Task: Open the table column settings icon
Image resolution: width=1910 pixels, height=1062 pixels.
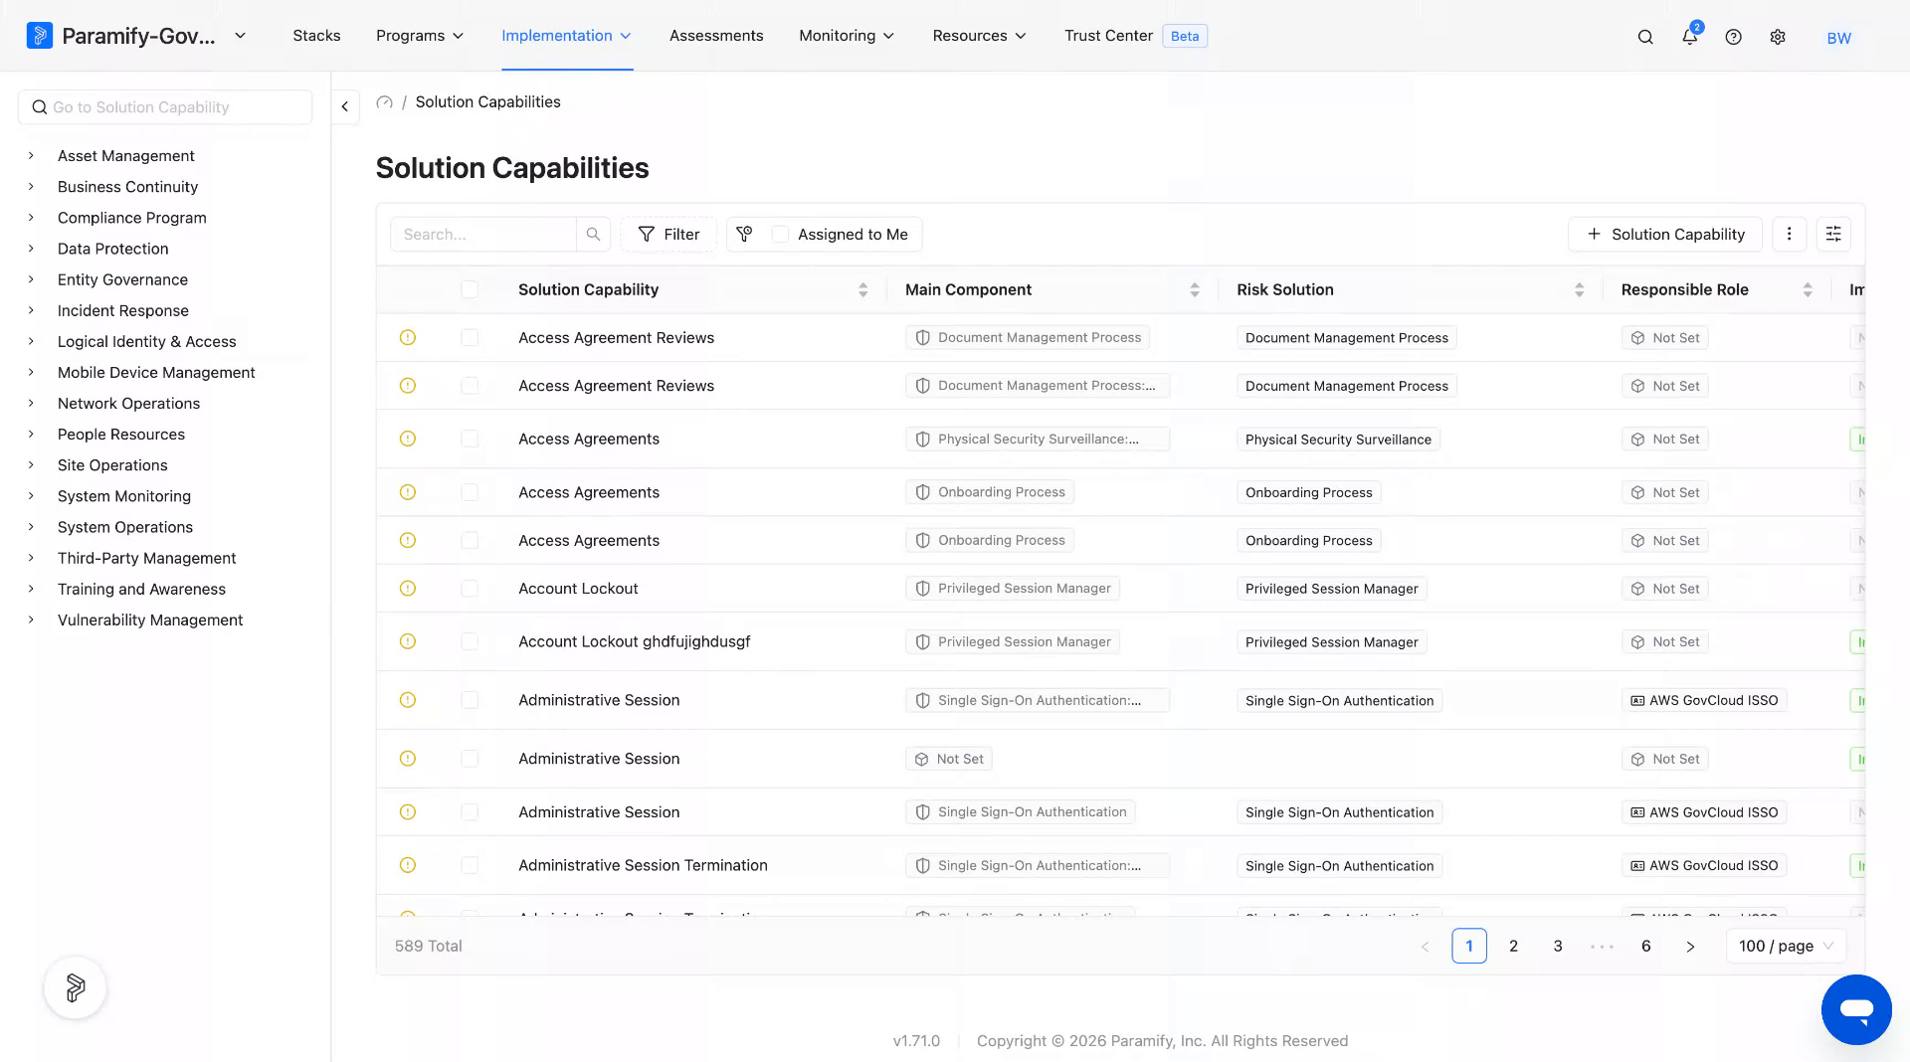Action: 1833,234
